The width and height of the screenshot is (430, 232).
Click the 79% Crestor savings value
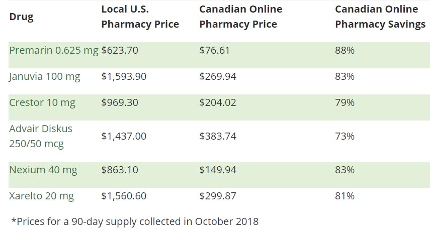point(345,103)
